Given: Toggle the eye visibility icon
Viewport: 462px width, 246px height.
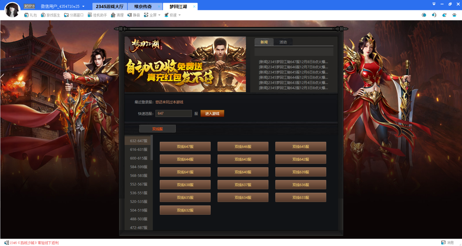Looking at the screenshot, I should tap(454, 15).
